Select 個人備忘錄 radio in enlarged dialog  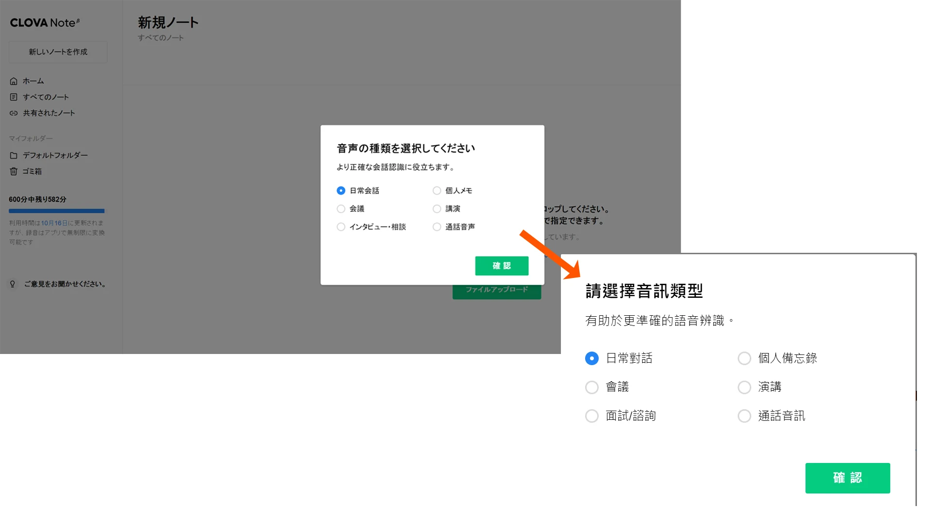point(744,358)
